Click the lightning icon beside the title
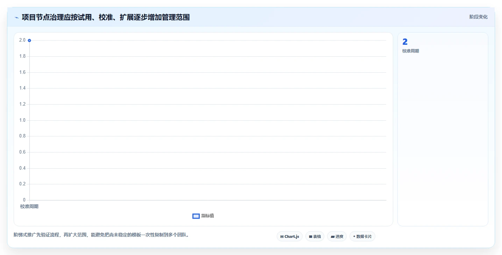Screen dimensions: 502x255 pos(16,17)
